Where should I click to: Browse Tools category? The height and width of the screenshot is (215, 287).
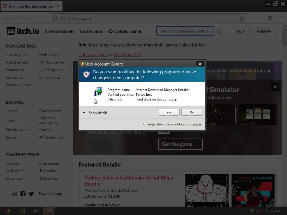point(10,120)
